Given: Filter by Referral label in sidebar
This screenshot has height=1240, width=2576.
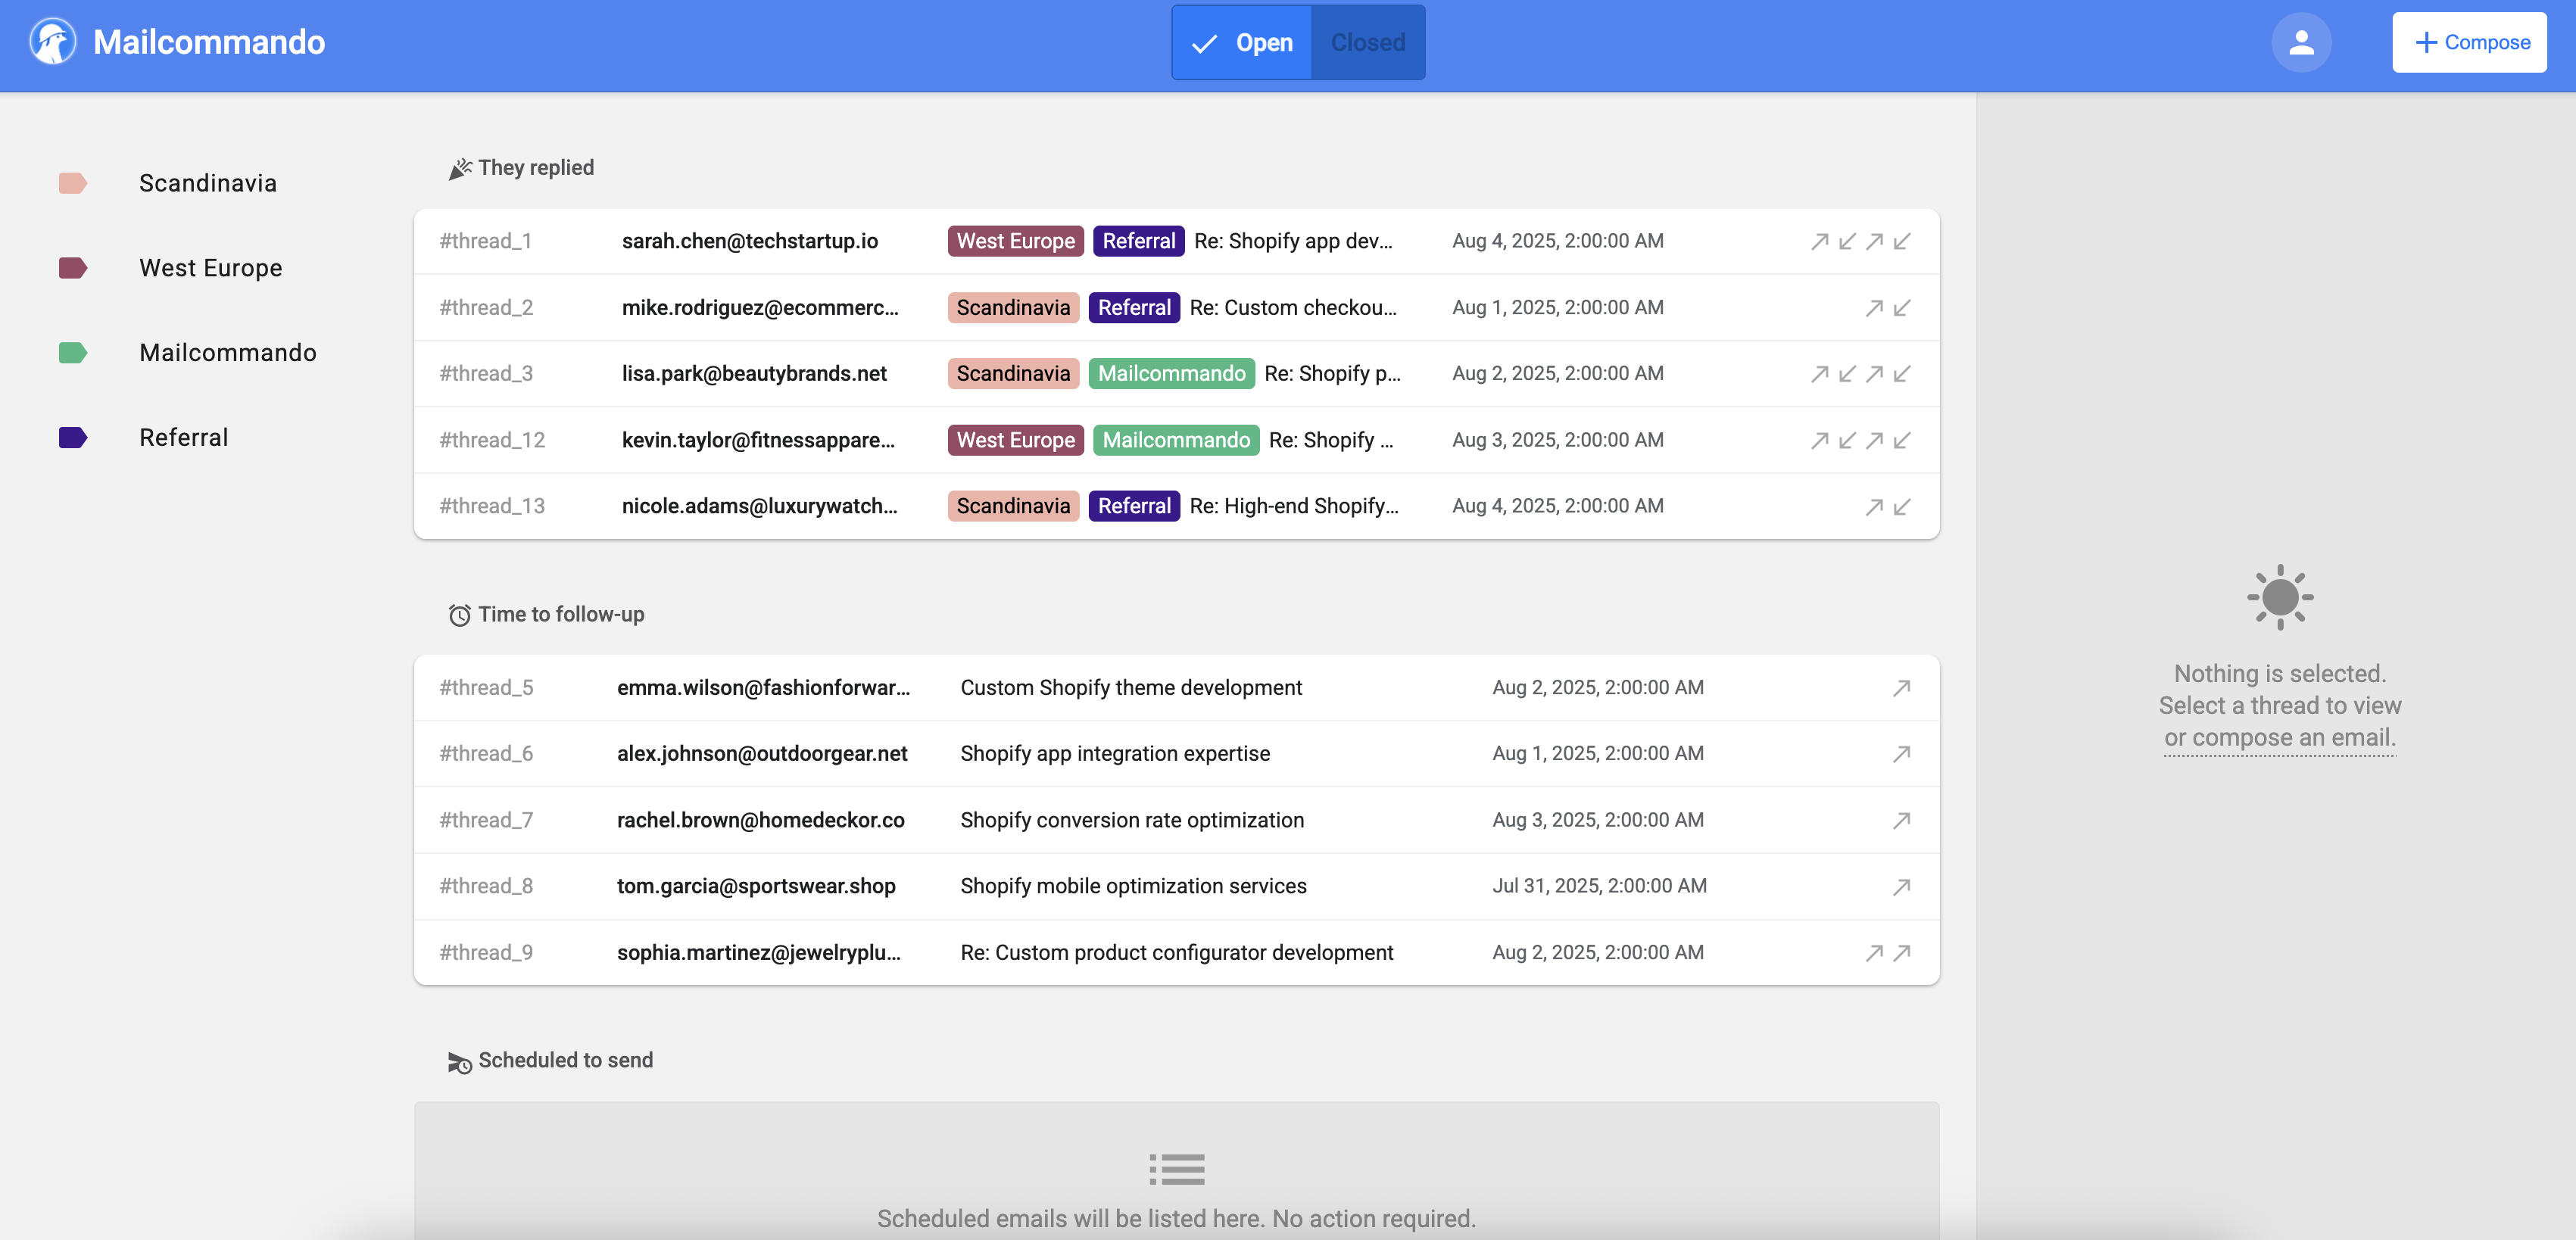Looking at the screenshot, I should [x=184, y=437].
